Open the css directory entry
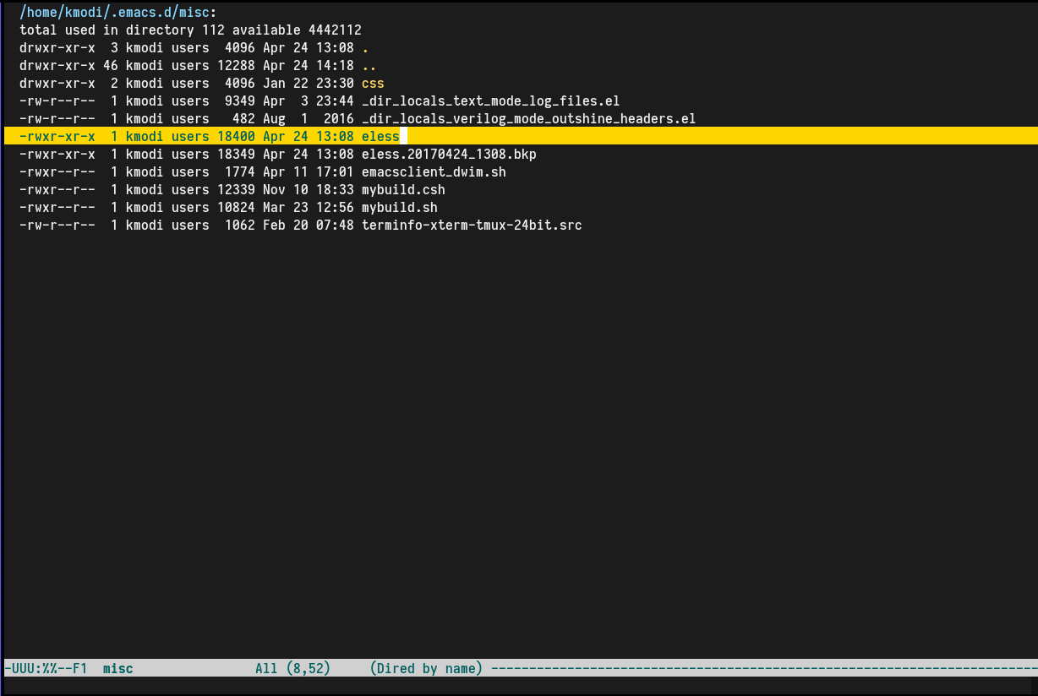Screen dimensions: 1038x696 [373, 84]
